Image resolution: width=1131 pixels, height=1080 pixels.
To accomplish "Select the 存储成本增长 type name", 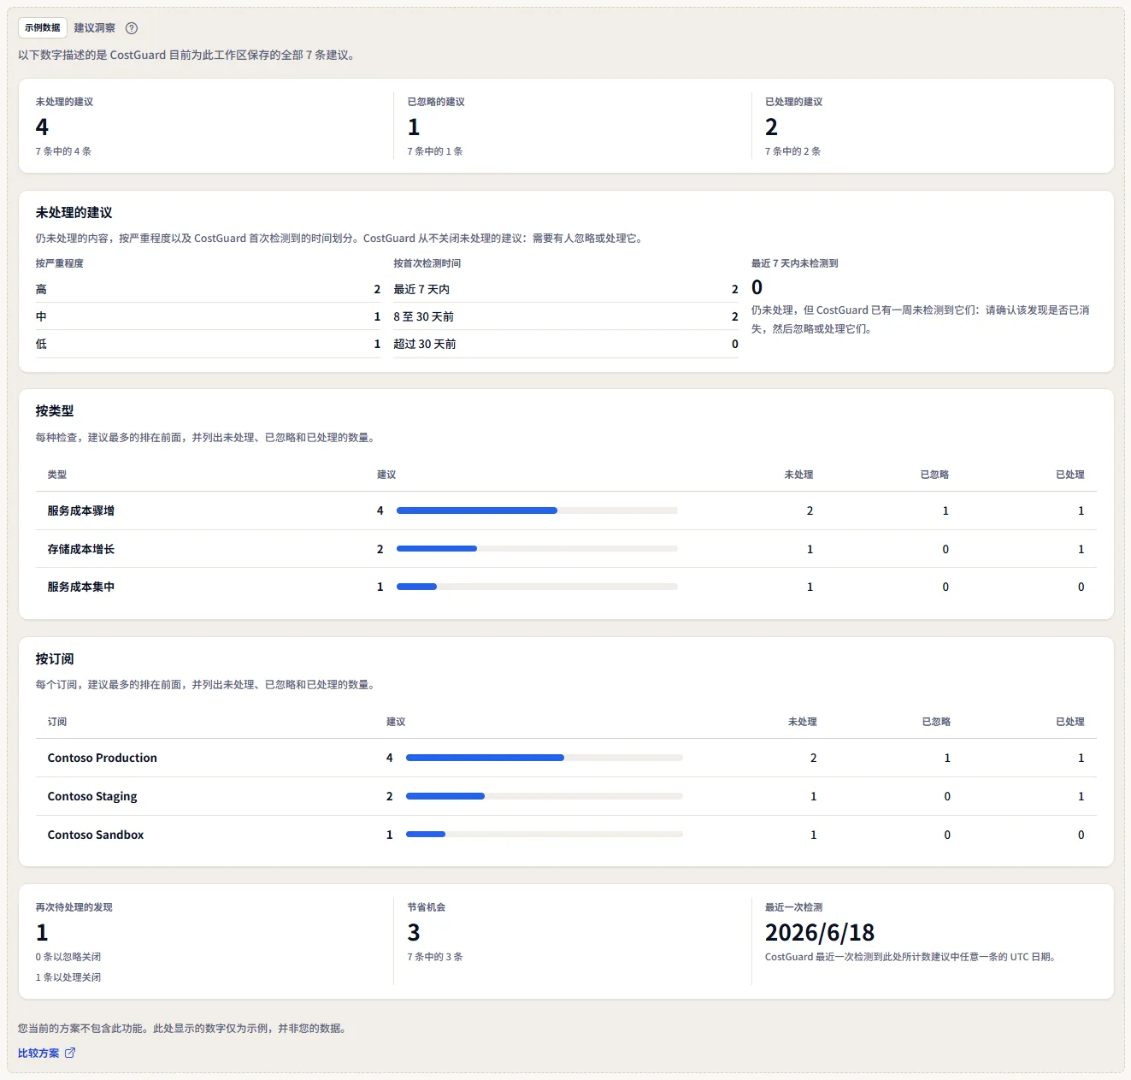I will [81, 549].
